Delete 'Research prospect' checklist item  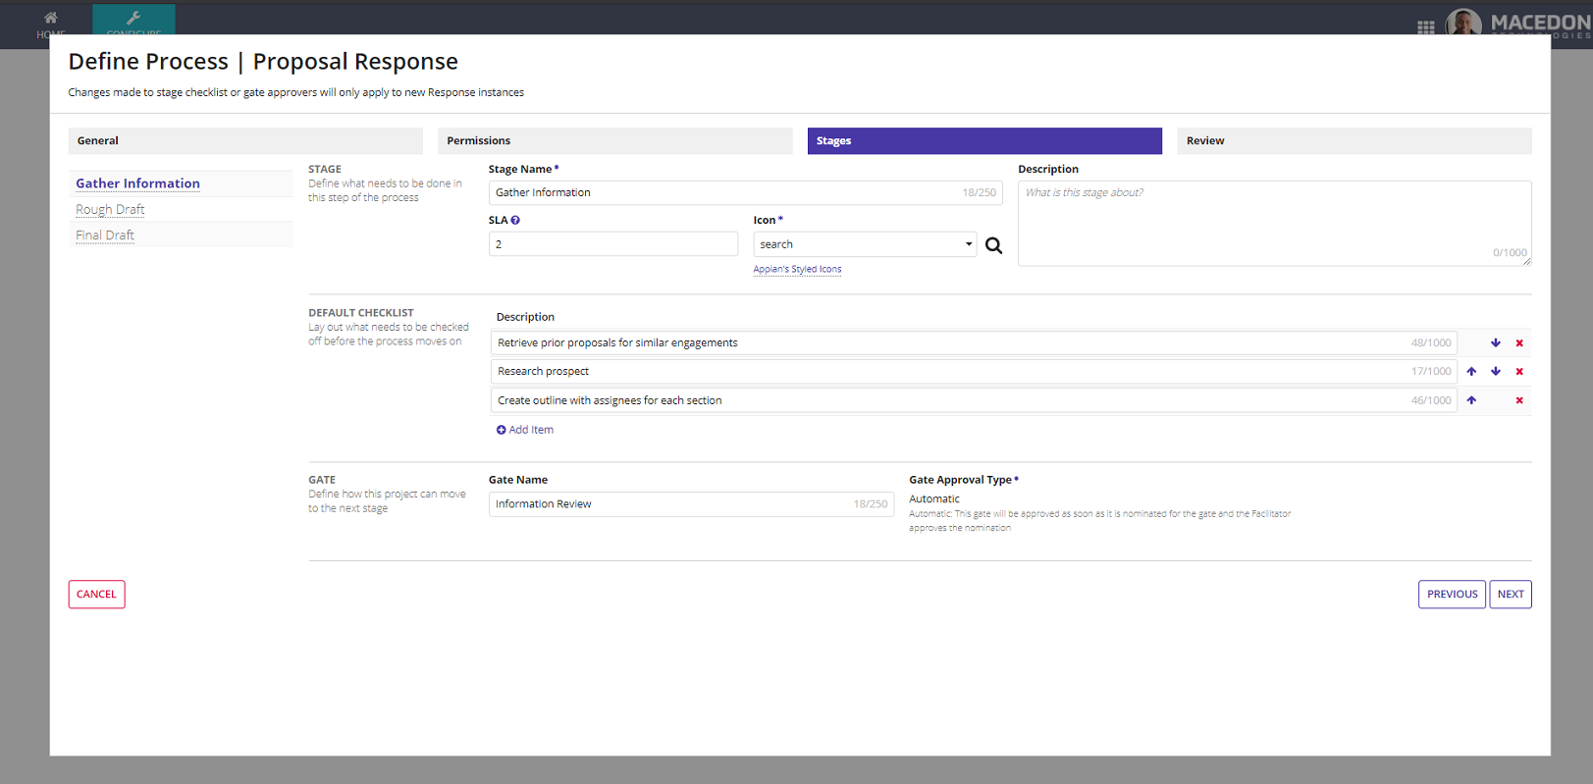pyautogui.click(x=1519, y=372)
